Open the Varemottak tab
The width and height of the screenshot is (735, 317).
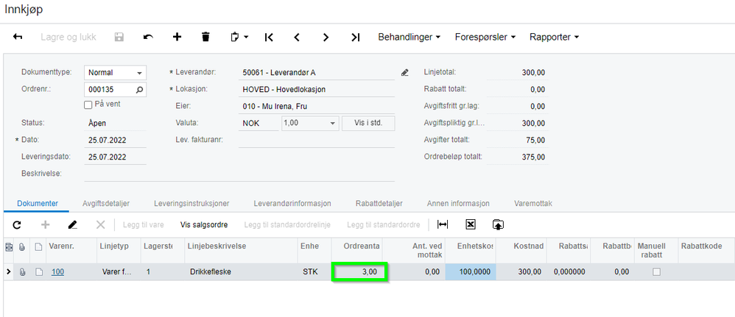tap(533, 204)
